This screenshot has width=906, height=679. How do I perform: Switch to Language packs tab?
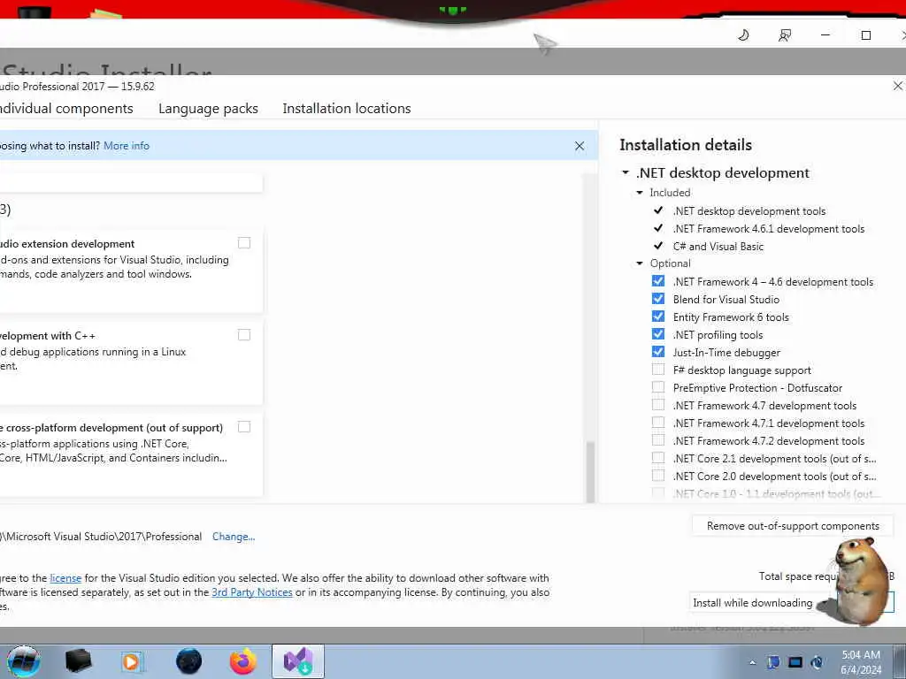pyautogui.click(x=208, y=109)
